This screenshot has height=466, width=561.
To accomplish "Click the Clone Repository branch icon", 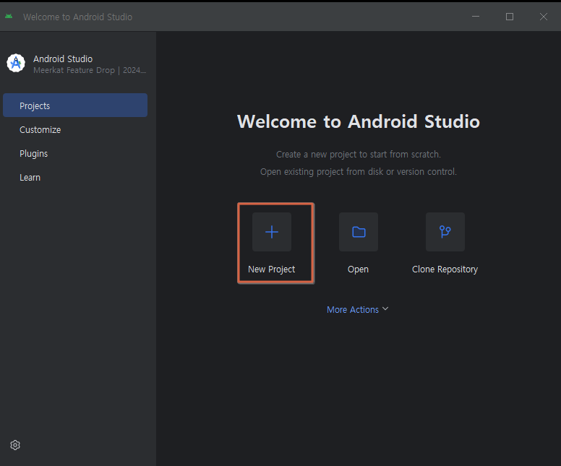I will point(445,232).
